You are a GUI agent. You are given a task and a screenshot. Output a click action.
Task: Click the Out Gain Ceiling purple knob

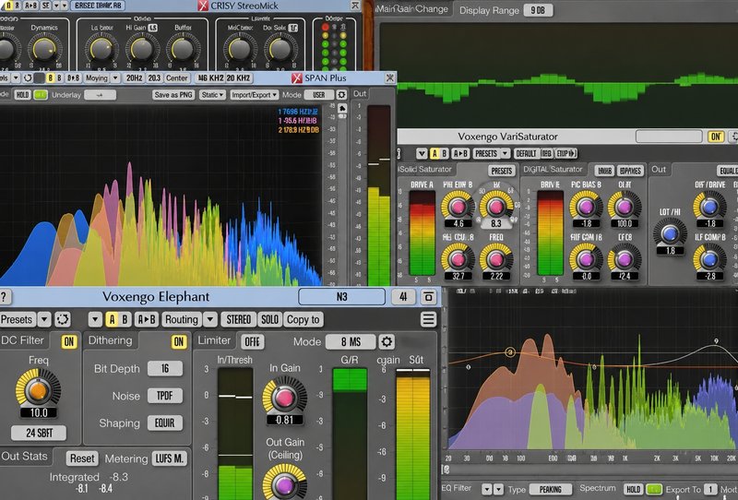point(285,485)
